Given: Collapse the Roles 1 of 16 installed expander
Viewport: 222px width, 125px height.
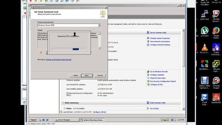Looking at the screenshot, I should 65,108.
